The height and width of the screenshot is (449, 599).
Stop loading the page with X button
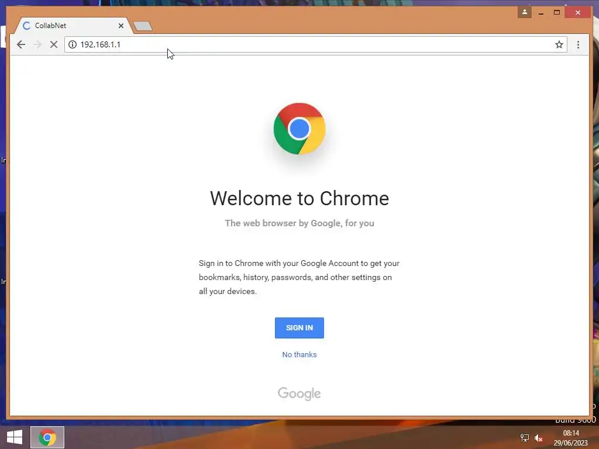54,44
